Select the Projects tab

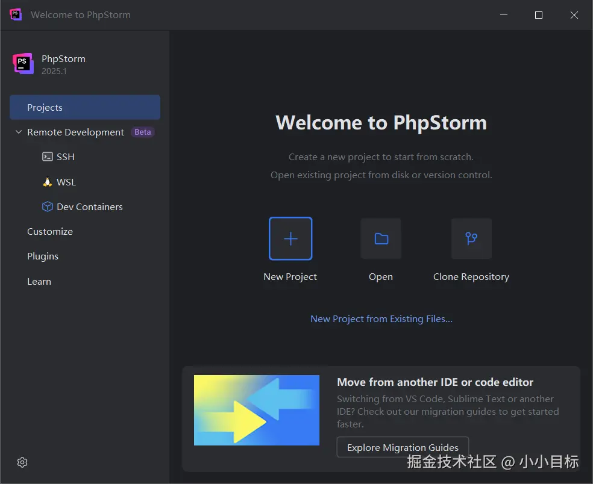pos(85,107)
